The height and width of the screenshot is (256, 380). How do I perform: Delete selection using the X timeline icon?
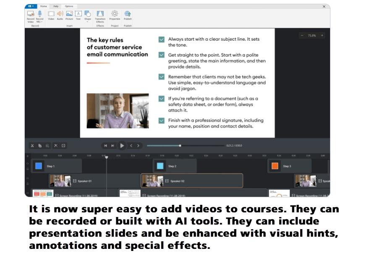[x=56, y=146]
